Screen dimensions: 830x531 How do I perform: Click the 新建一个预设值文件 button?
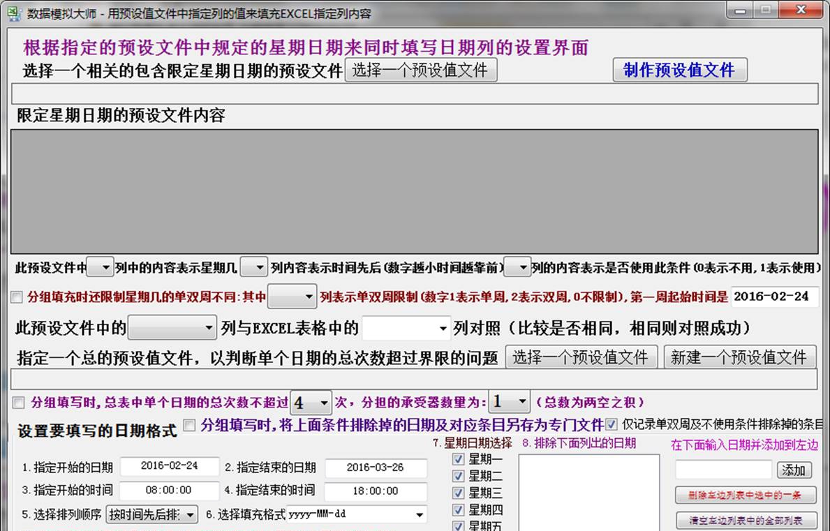point(740,357)
